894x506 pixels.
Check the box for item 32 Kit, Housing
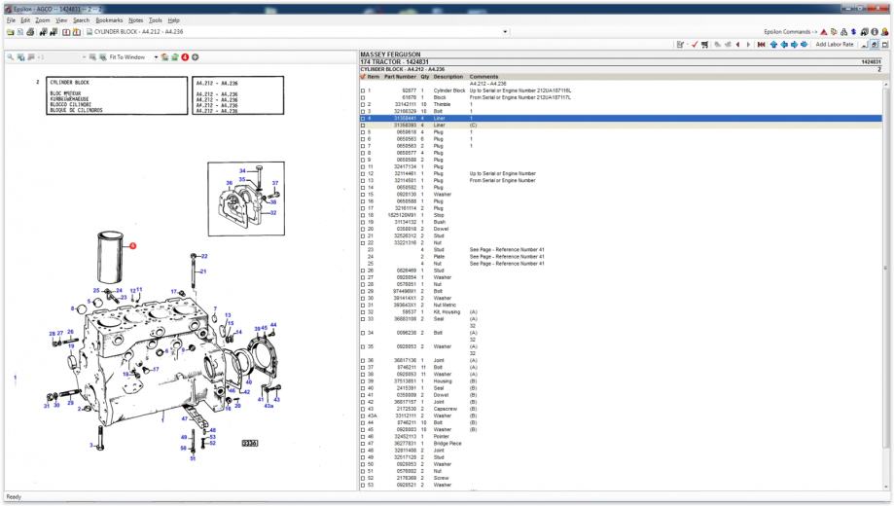(363, 312)
